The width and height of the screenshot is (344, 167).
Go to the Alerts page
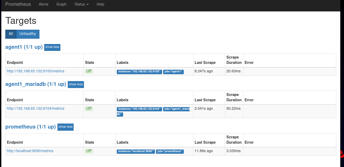pyautogui.click(x=44, y=4)
